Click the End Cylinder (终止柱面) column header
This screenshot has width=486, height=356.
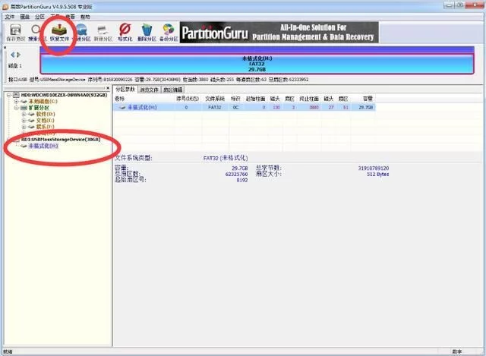click(309, 99)
